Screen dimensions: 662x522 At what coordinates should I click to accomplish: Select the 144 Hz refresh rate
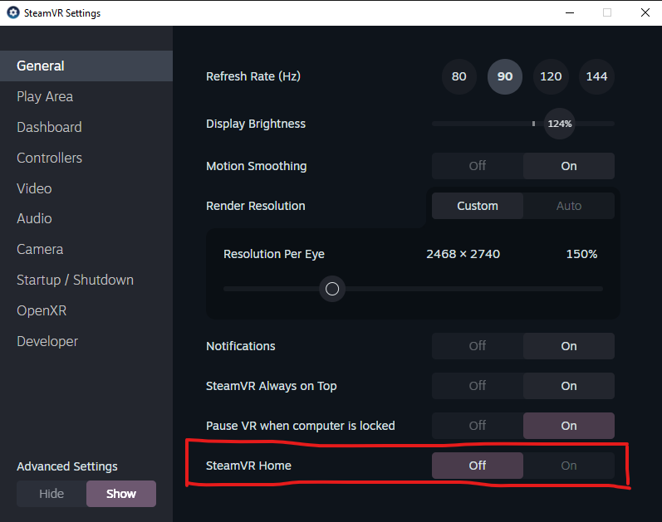(x=596, y=76)
